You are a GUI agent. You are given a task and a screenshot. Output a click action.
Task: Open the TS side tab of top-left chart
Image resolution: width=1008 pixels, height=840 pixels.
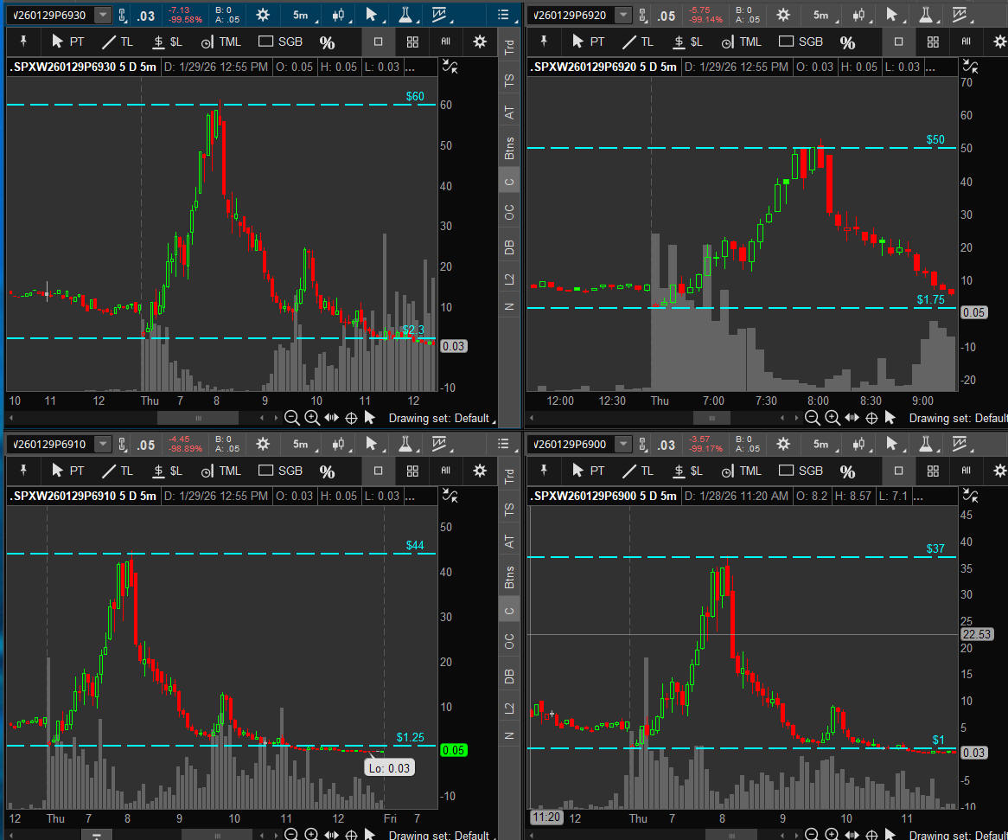[x=509, y=79]
